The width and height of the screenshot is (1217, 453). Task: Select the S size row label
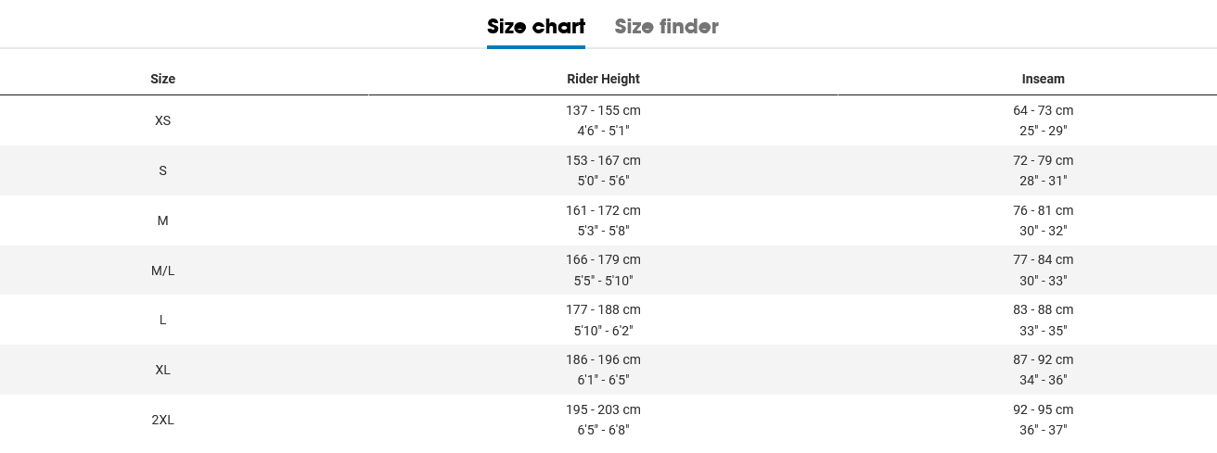(x=163, y=170)
